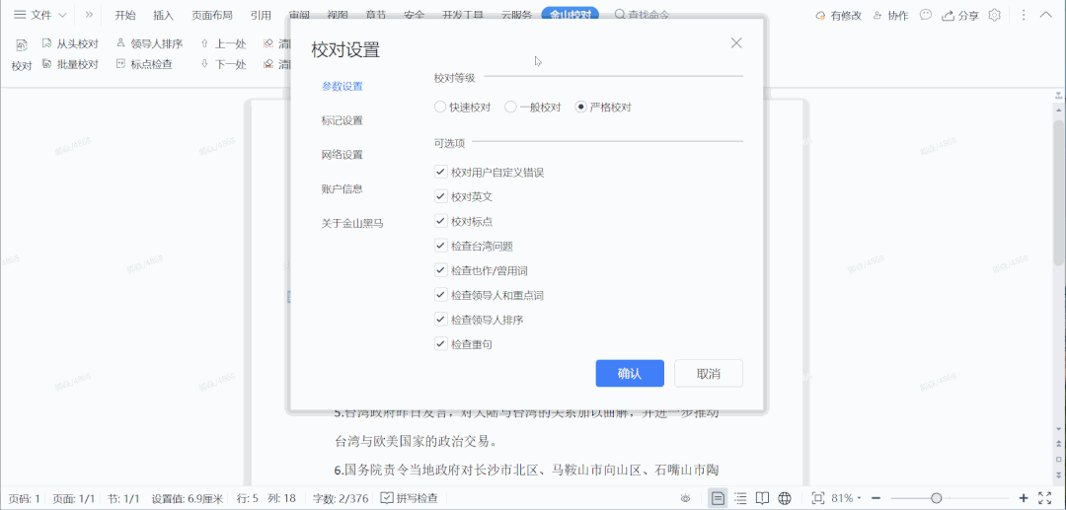Open the 有修改 cloud save status

(x=838, y=15)
